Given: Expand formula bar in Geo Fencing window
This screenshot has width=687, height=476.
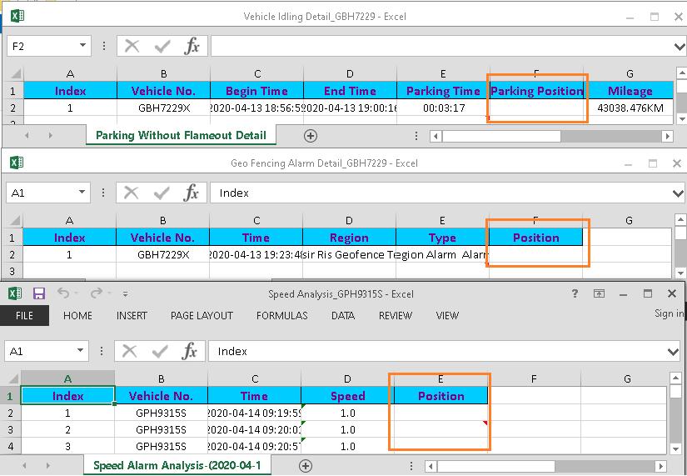Looking at the screenshot, I should pyautogui.click(x=678, y=193).
